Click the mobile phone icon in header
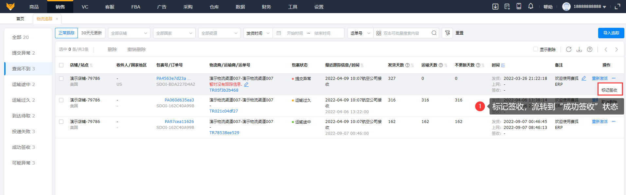Screen dimensions: 626x195 [x=519, y=6]
